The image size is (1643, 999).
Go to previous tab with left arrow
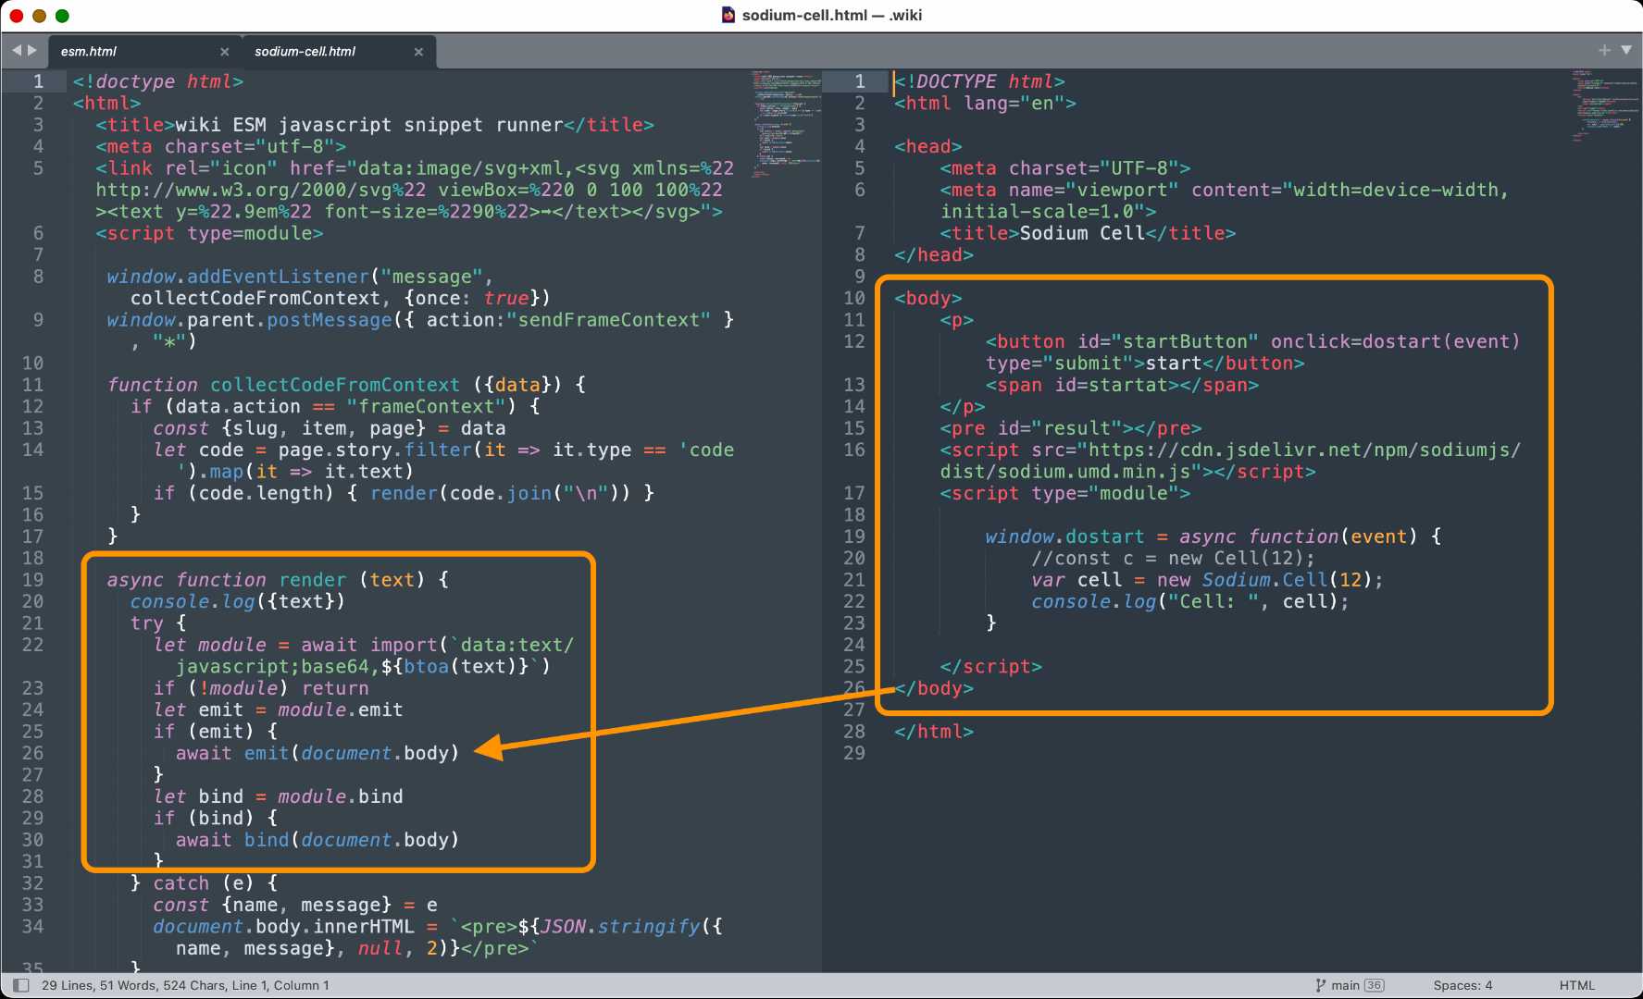(16, 51)
